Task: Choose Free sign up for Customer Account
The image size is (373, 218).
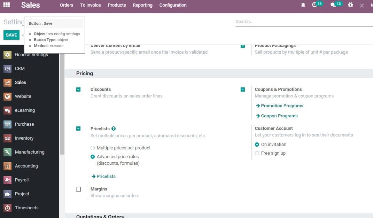Action: [x=257, y=153]
